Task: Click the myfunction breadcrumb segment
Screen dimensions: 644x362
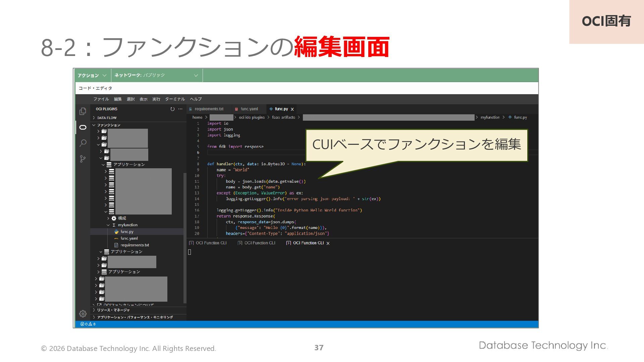Action: [x=490, y=117]
